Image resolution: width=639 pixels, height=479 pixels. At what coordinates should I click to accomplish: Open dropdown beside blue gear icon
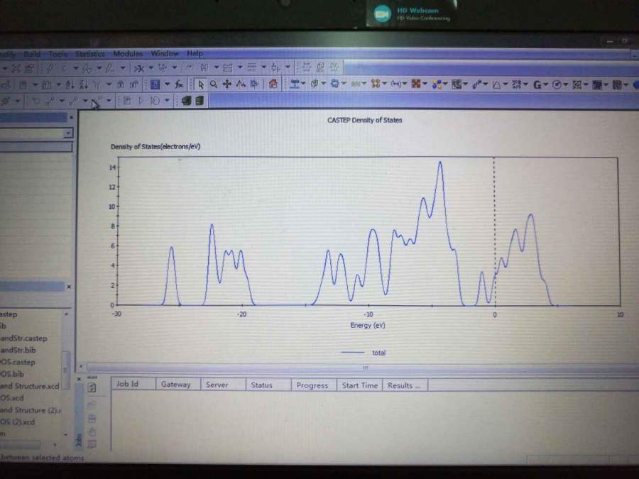344,84
